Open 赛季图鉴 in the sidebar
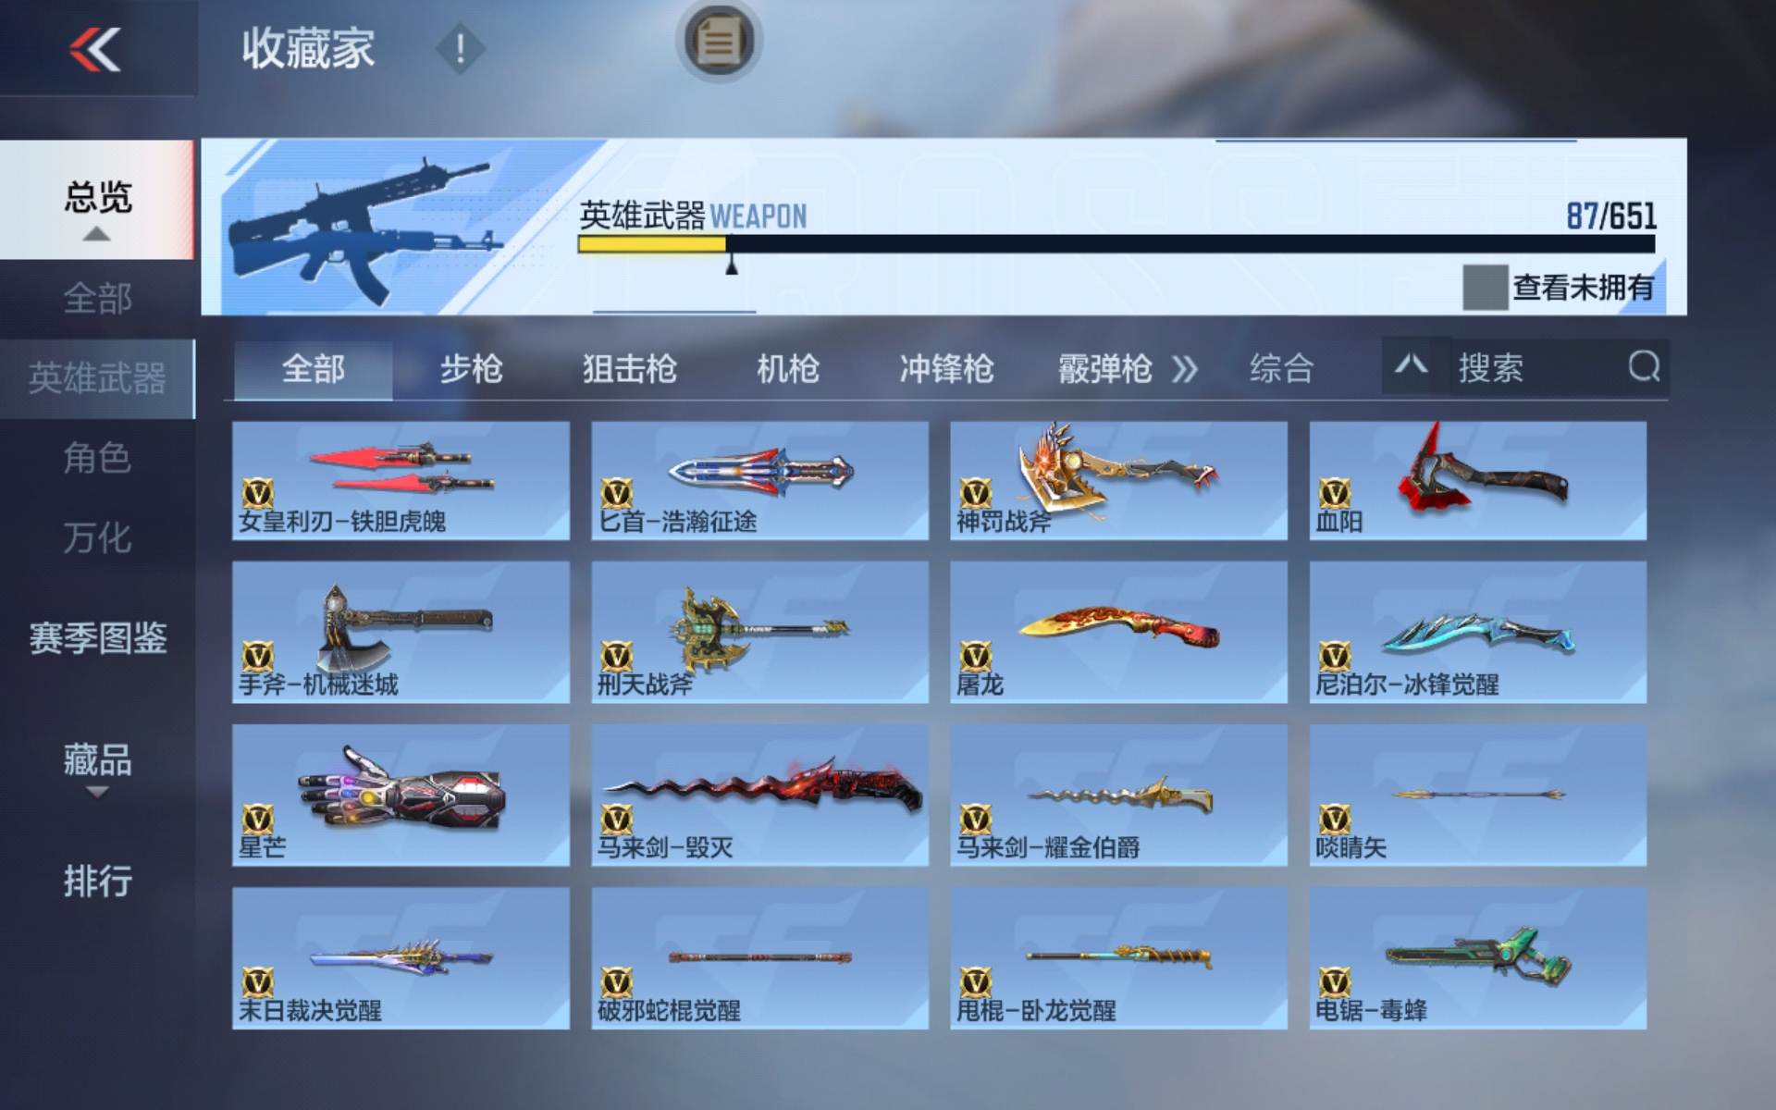Image resolution: width=1776 pixels, height=1110 pixels. pos(97,637)
